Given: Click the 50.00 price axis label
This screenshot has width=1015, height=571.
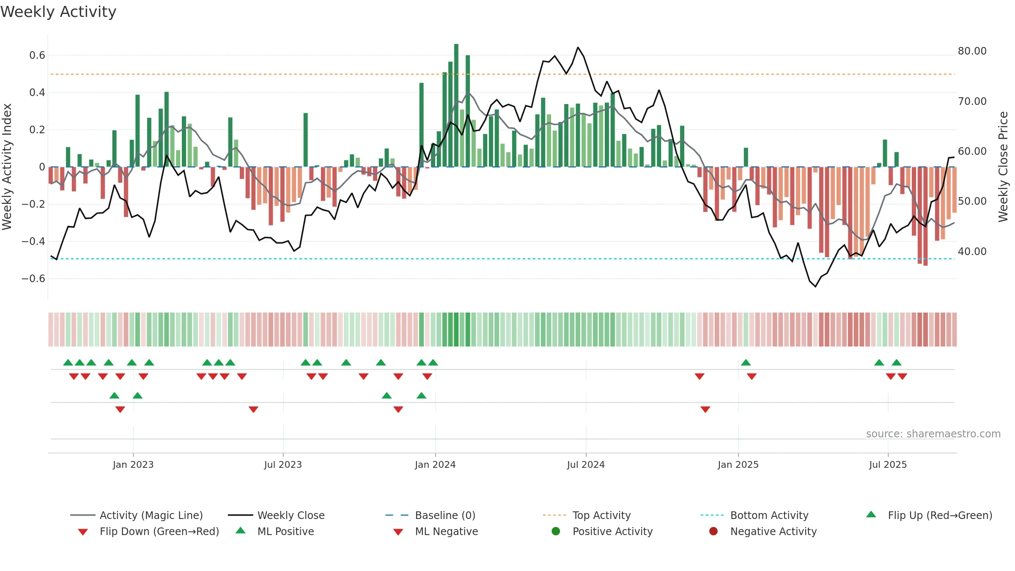Looking at the screenshot, I should (972, 201).
